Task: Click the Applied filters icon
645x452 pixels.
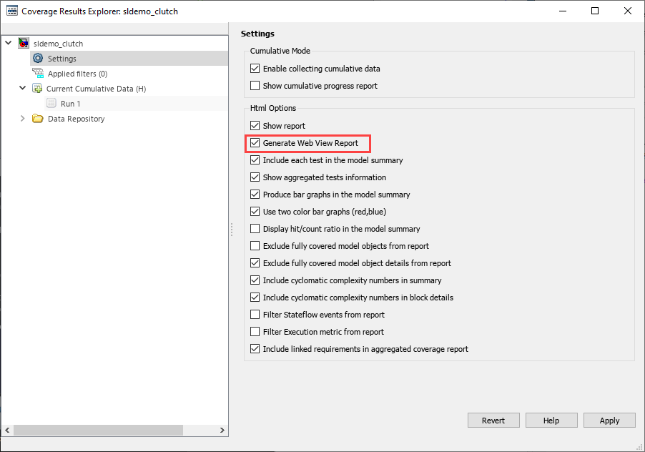Action: pos(38,74)
